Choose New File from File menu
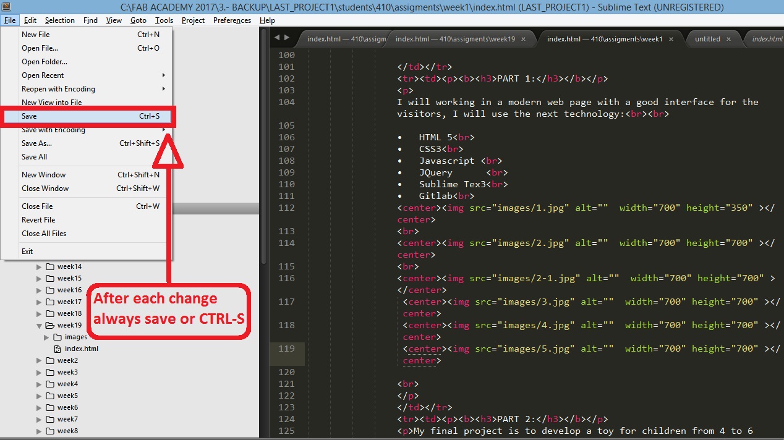The image size is (784, 440). click(87, 35)
